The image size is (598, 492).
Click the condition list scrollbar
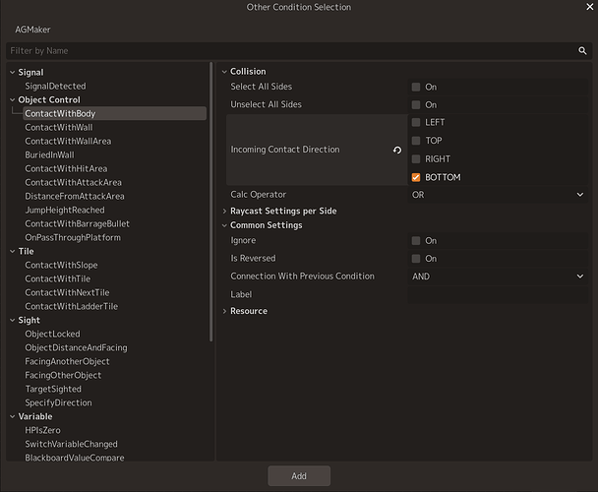click(x=210, y=202)
